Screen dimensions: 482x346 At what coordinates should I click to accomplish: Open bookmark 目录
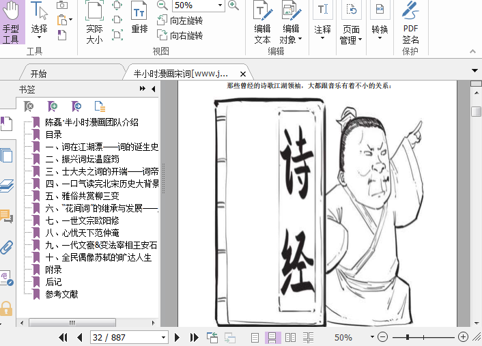click(x=54, y=134)
